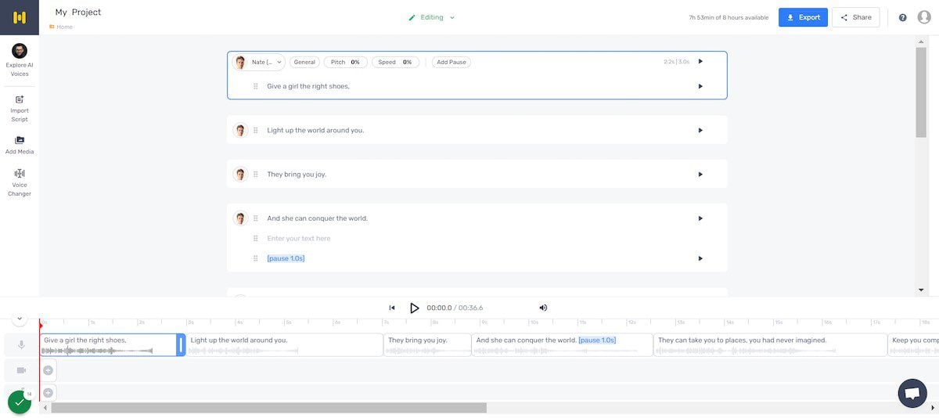Open the user profile avatar
Image resolution: width=939 pixels, height=418 pixels.
click(x=924, y=17)
